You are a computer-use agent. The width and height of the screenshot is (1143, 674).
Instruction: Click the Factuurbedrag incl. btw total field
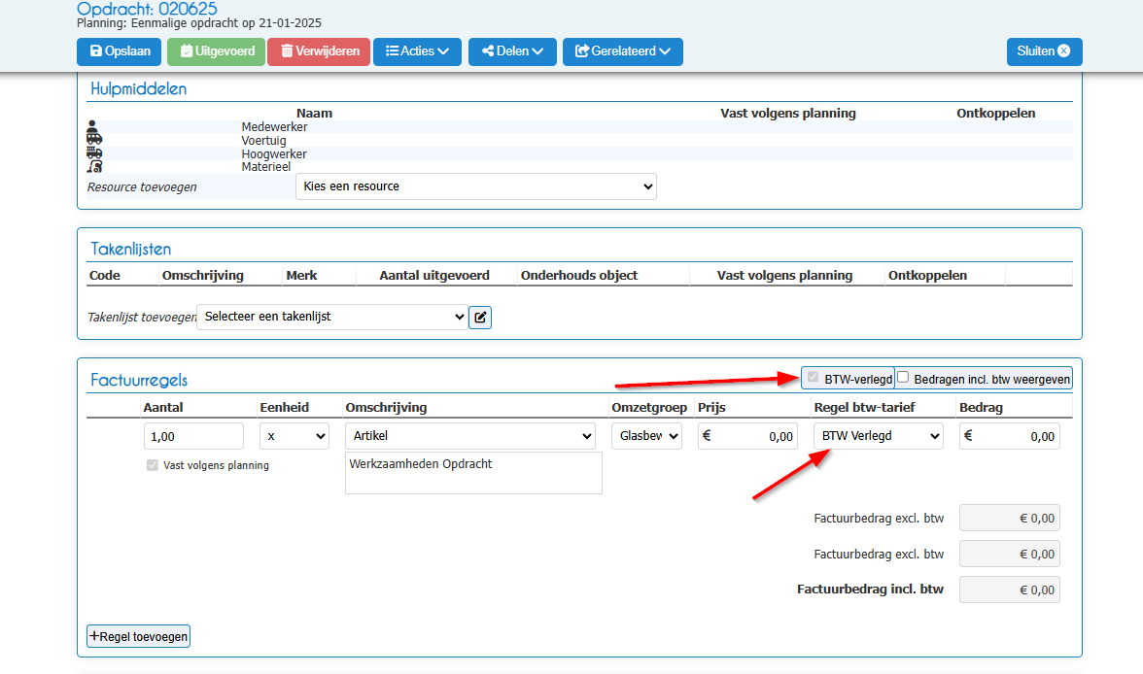coord(1010,590)
